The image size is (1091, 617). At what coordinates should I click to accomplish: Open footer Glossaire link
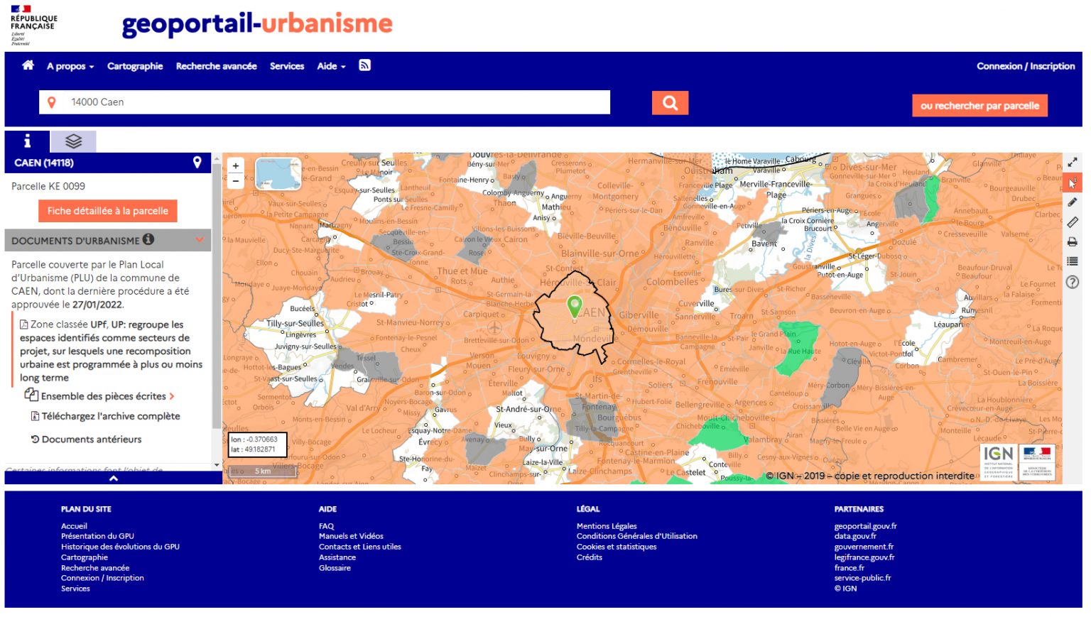pos(335,568)
